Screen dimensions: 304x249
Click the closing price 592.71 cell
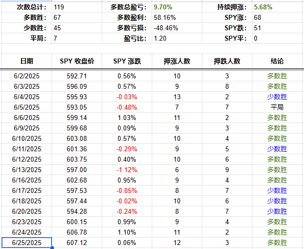click(x=77, y=76)
